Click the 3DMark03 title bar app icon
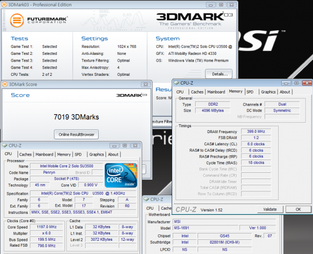The image size is (313, 254). tap(4, 4)
